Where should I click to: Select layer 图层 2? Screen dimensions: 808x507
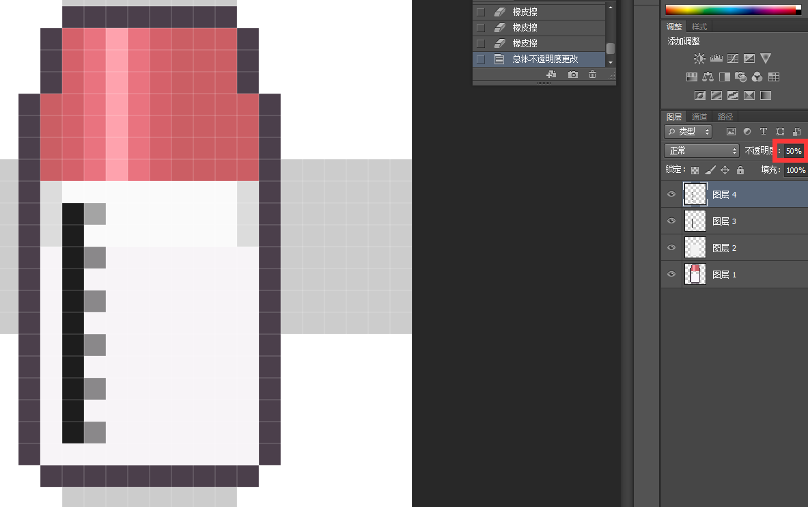735,248
